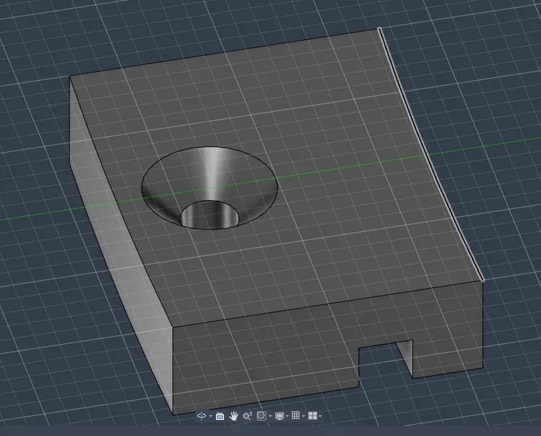This screenshot has width=541, height=436.
Task: Select the Orbit tool in navigation bar
Action: coord(201,416)
